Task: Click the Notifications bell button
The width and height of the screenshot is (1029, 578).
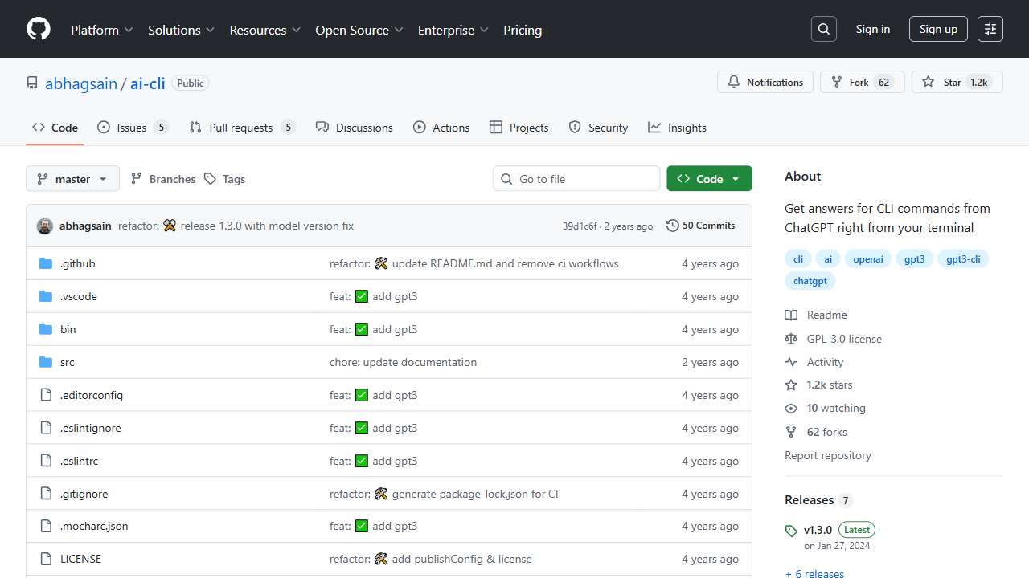Action: 765,83
